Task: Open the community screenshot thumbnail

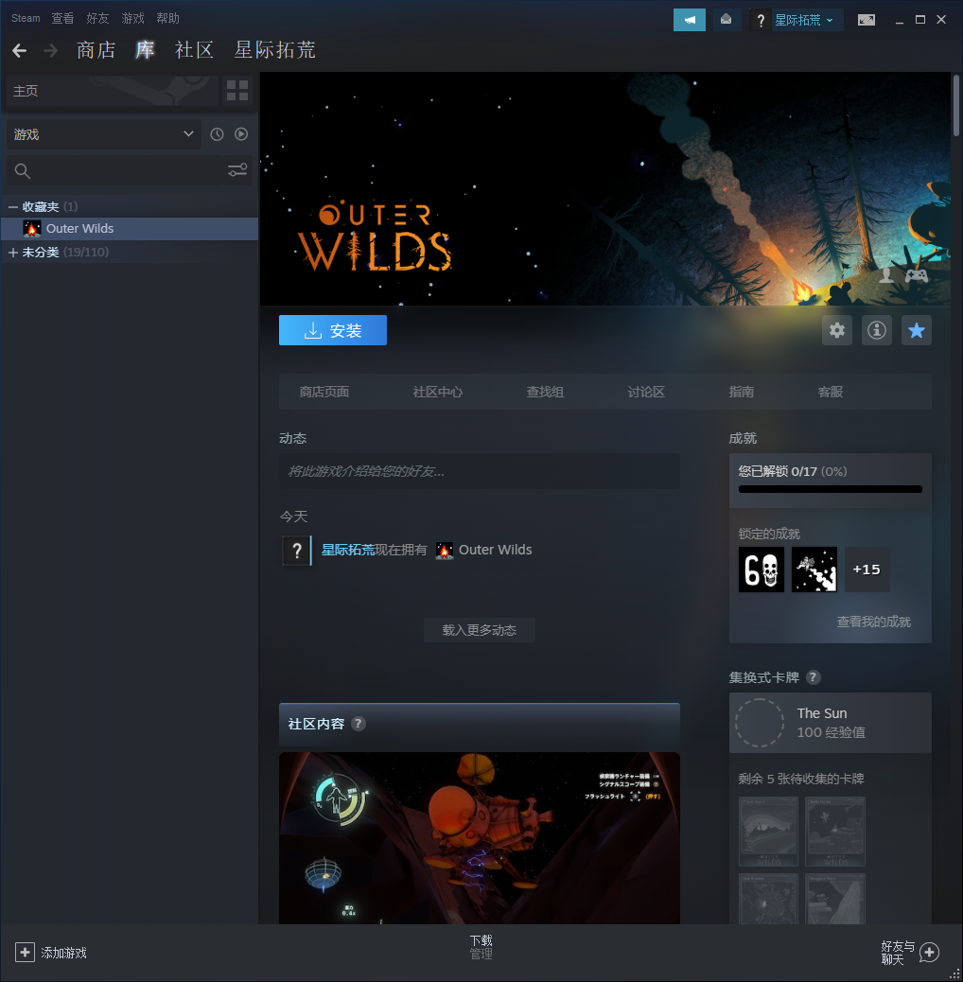Action: 480,838
